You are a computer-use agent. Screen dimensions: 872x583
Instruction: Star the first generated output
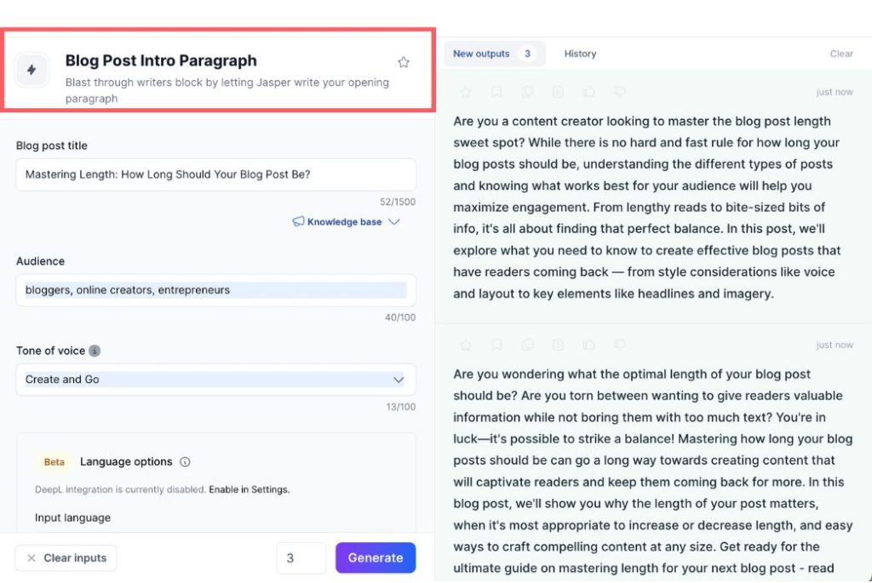[466, 92]
